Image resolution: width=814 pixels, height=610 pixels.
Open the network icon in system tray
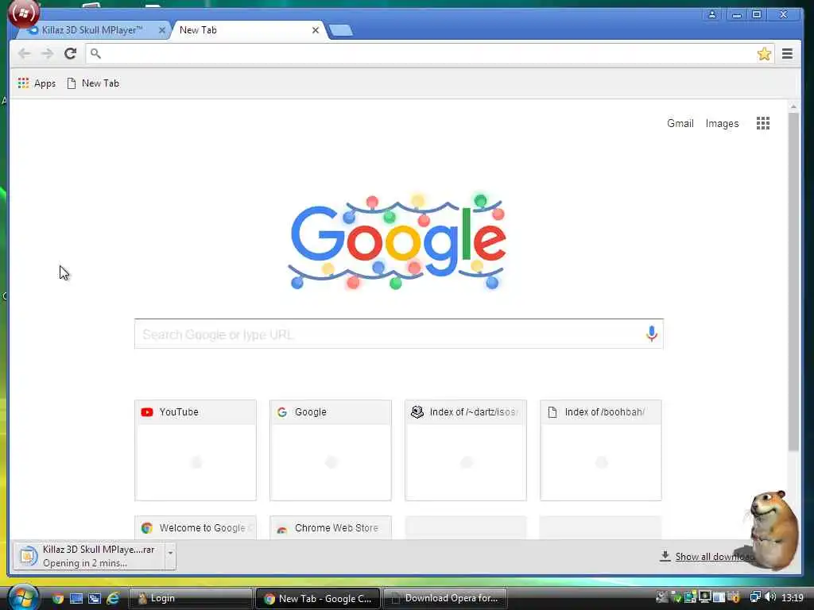755,597
